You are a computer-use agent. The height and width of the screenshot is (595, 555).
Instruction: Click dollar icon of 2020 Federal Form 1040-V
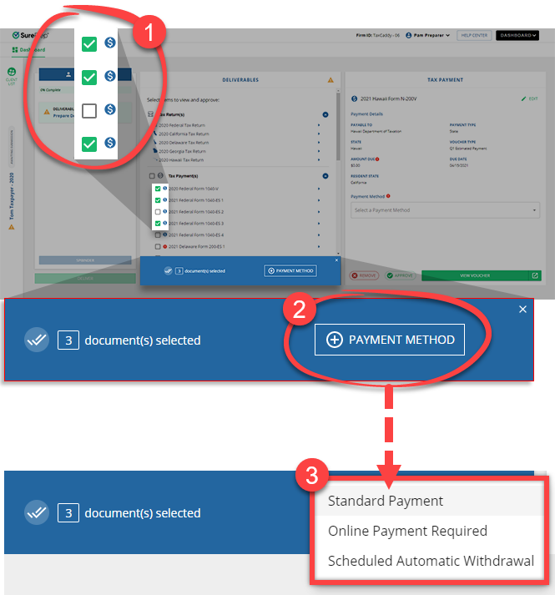[x=164, y=189]
